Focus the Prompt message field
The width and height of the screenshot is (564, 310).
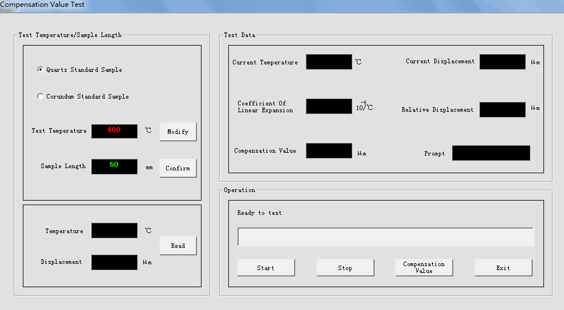click(x=491, y=153)
